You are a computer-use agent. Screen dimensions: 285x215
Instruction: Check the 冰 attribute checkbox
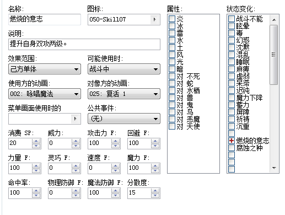(x=172, y=26)
